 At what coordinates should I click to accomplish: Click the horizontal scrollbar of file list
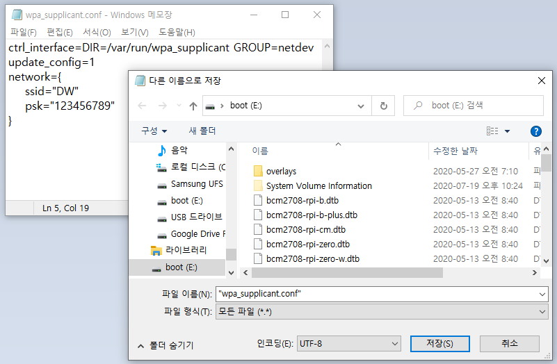[x=347, y=272]
